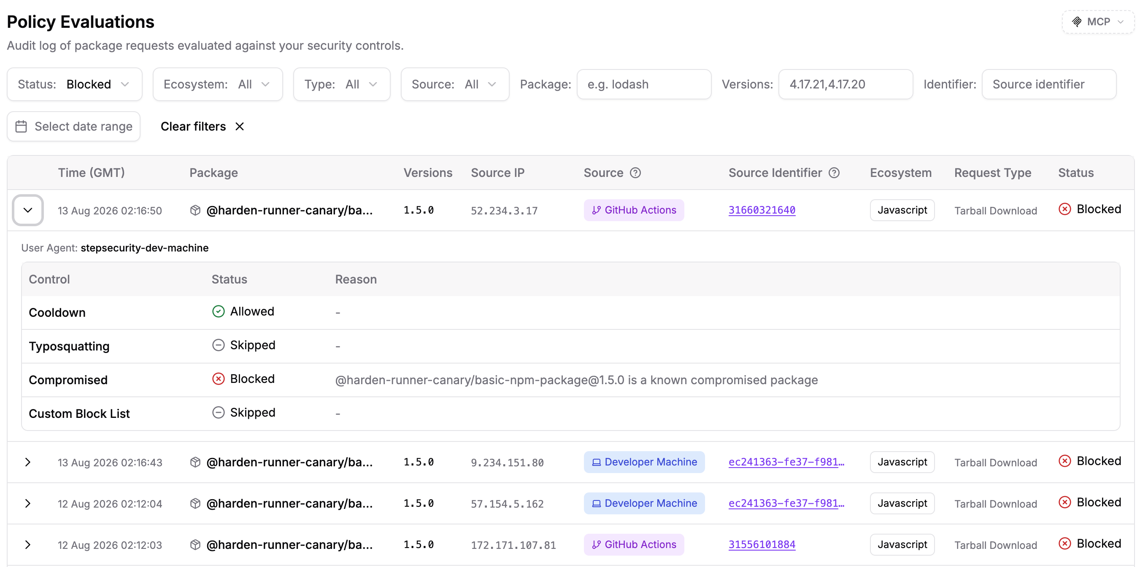The width and height of the screenshot is (1140, 567).
Task: Click the Request Type column header
Action: (x=992, y=172)
